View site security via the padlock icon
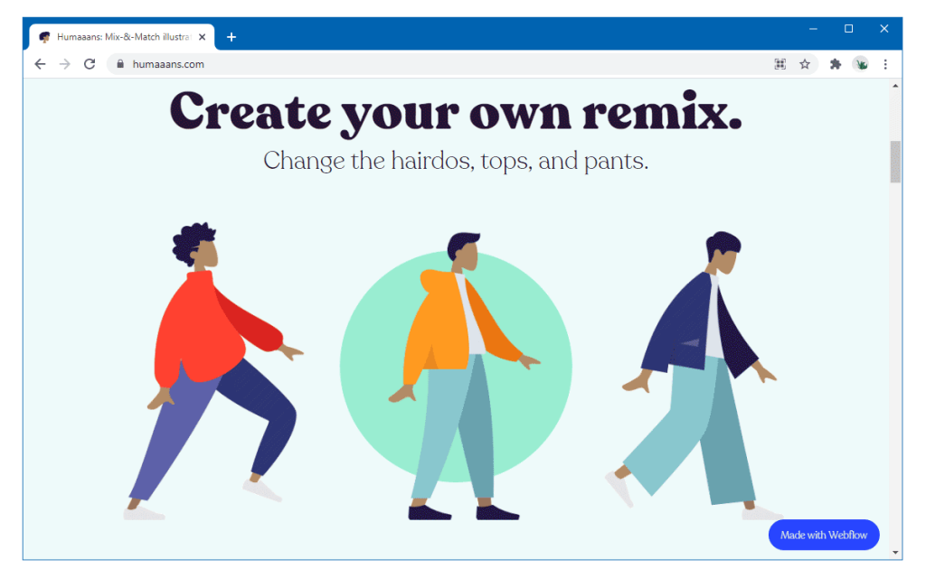Screen dimensions: 926x578 (118, 64)
